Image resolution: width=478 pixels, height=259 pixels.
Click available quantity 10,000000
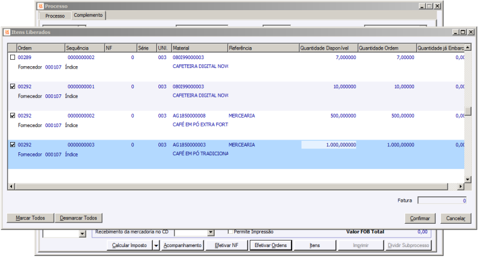tap(345, 87)
